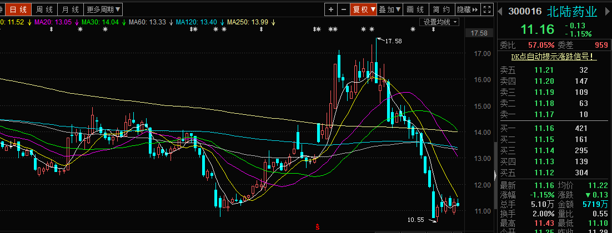Select 卖四 ask row at 11.20
This screenshot has width=612, height=233.
554,81
